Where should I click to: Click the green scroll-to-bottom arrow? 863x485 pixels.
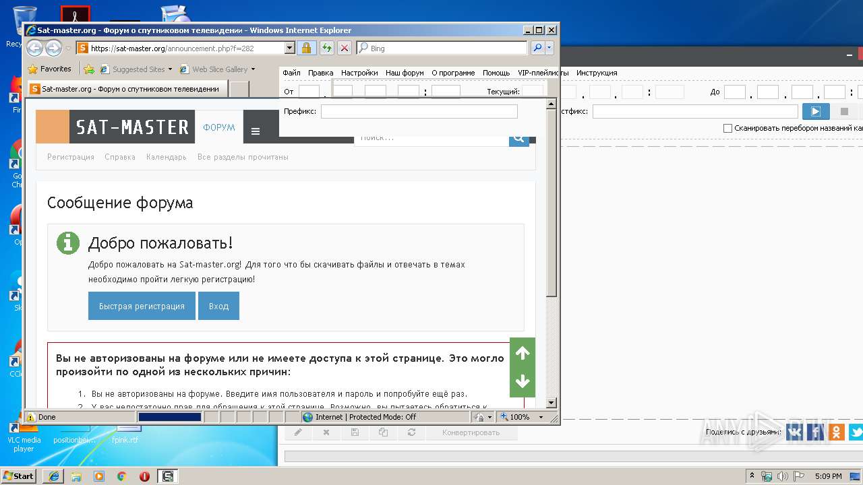click(x=523, y=382)
